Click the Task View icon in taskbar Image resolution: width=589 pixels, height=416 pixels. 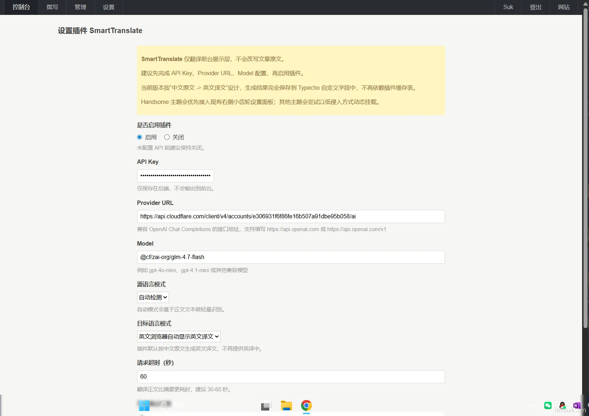point(267,405)
